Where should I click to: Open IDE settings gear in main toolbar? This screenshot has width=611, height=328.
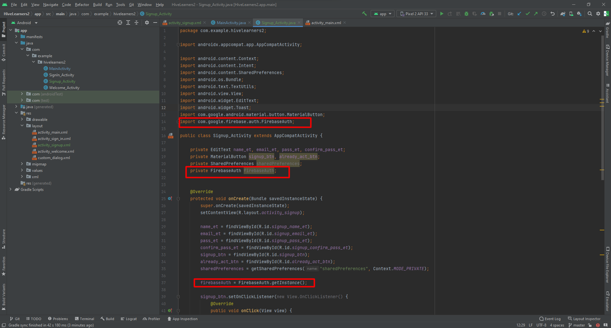(598, 14)
